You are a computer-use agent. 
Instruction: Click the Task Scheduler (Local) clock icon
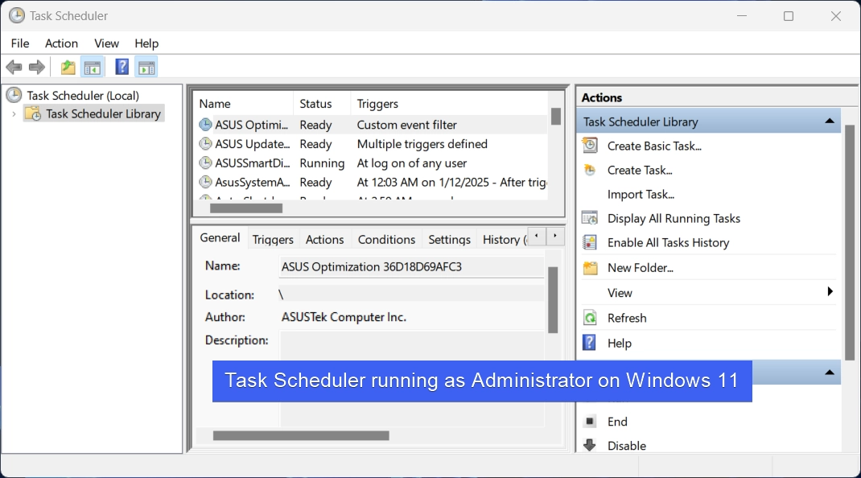14,95
